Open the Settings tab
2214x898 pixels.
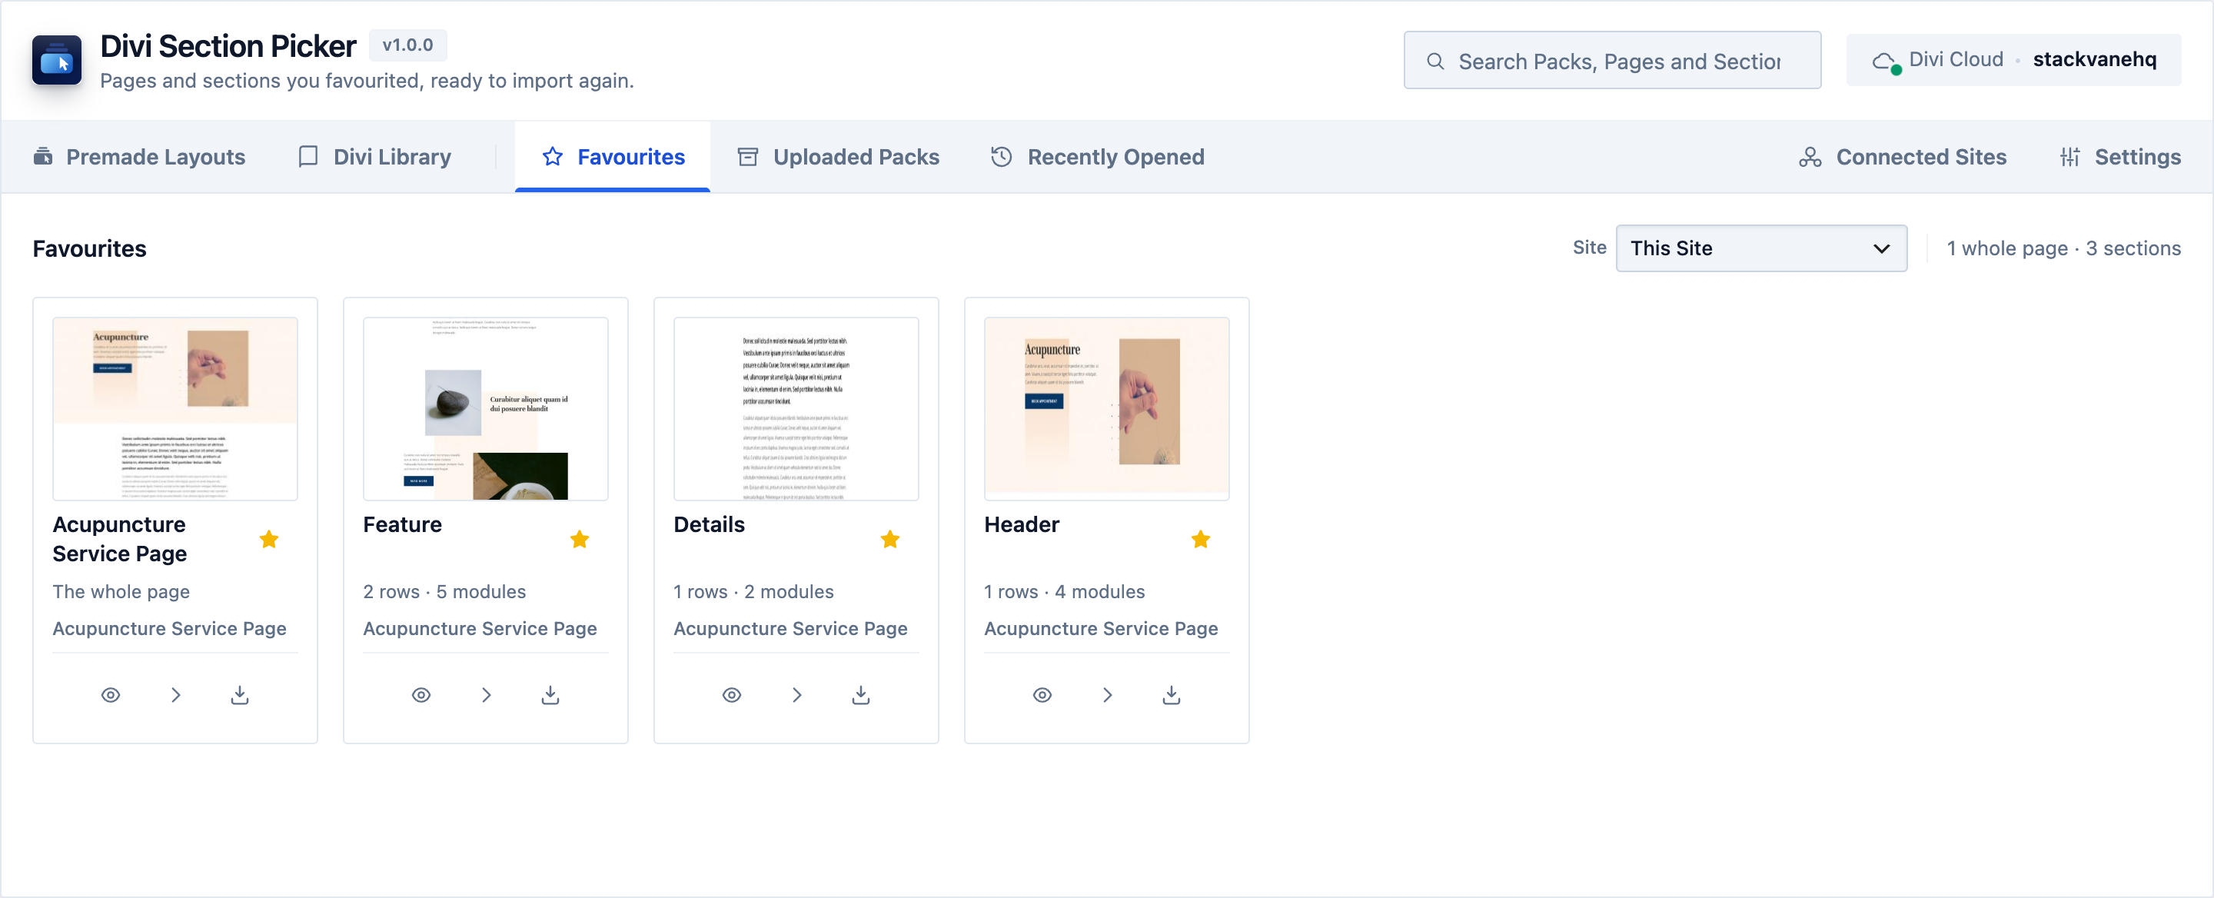pos(2119,156)
